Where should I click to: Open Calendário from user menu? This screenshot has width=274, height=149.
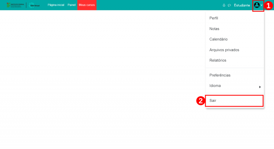coord(235,39)
